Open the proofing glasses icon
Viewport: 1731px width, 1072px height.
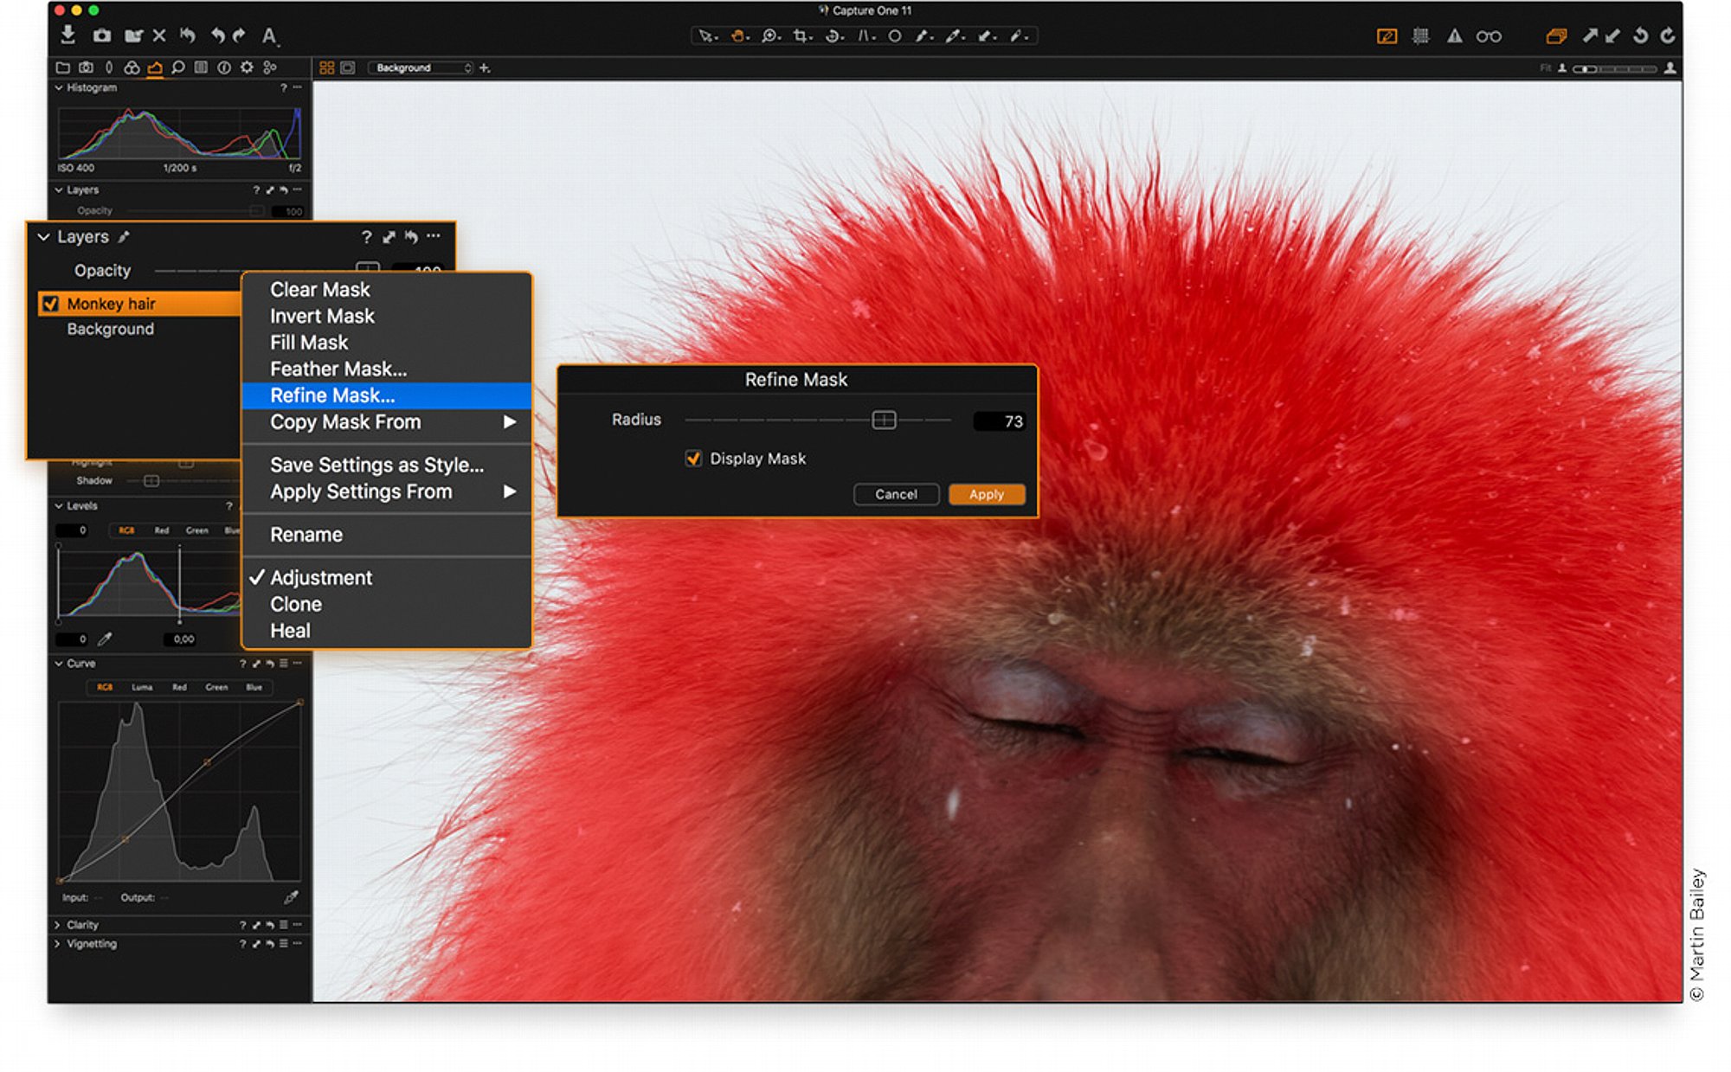pyautogui.click(x=1489, y=36)
